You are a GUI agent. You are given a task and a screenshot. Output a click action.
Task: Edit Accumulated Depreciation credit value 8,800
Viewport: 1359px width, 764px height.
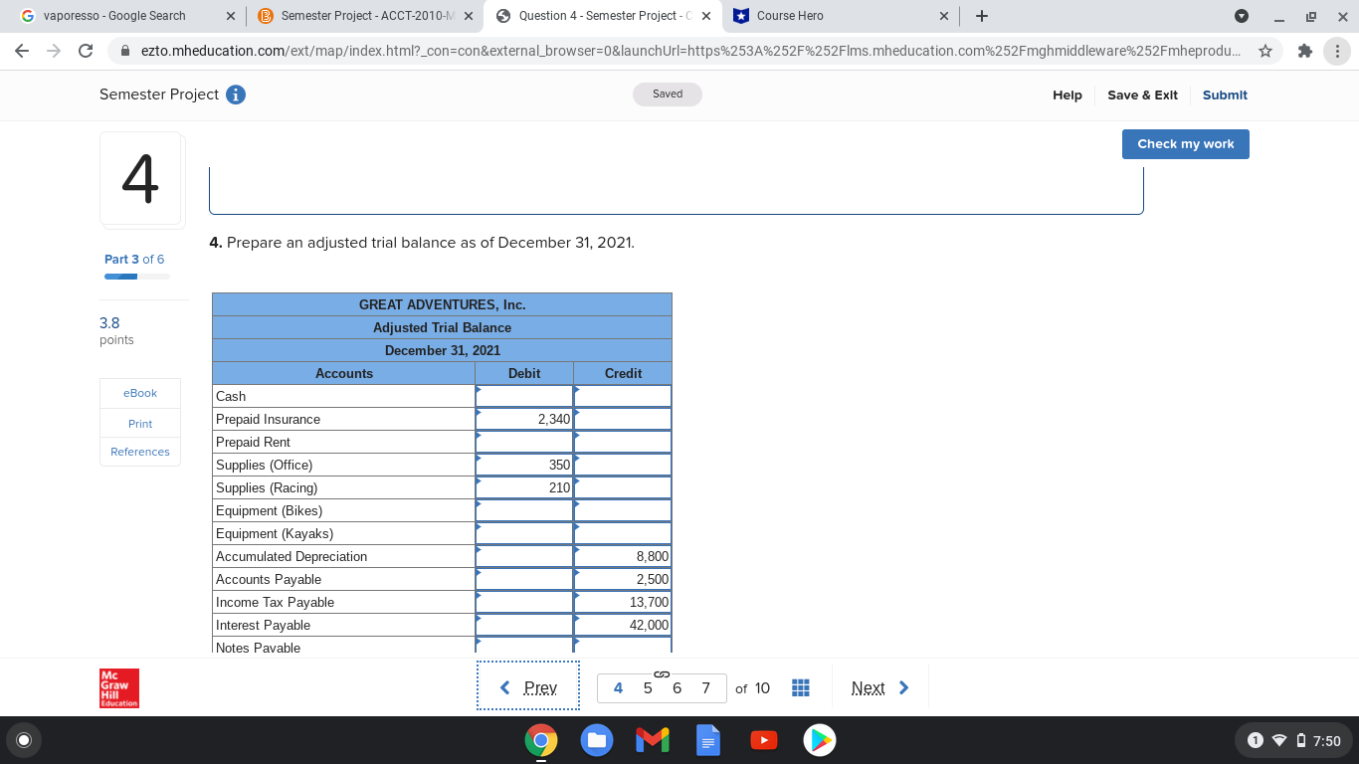tap(623, 556)
